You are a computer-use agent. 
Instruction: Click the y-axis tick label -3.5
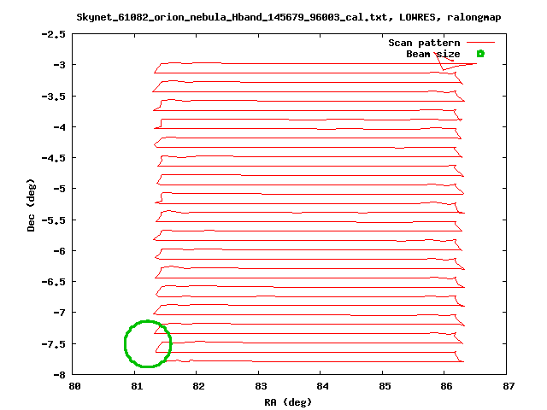53,97
